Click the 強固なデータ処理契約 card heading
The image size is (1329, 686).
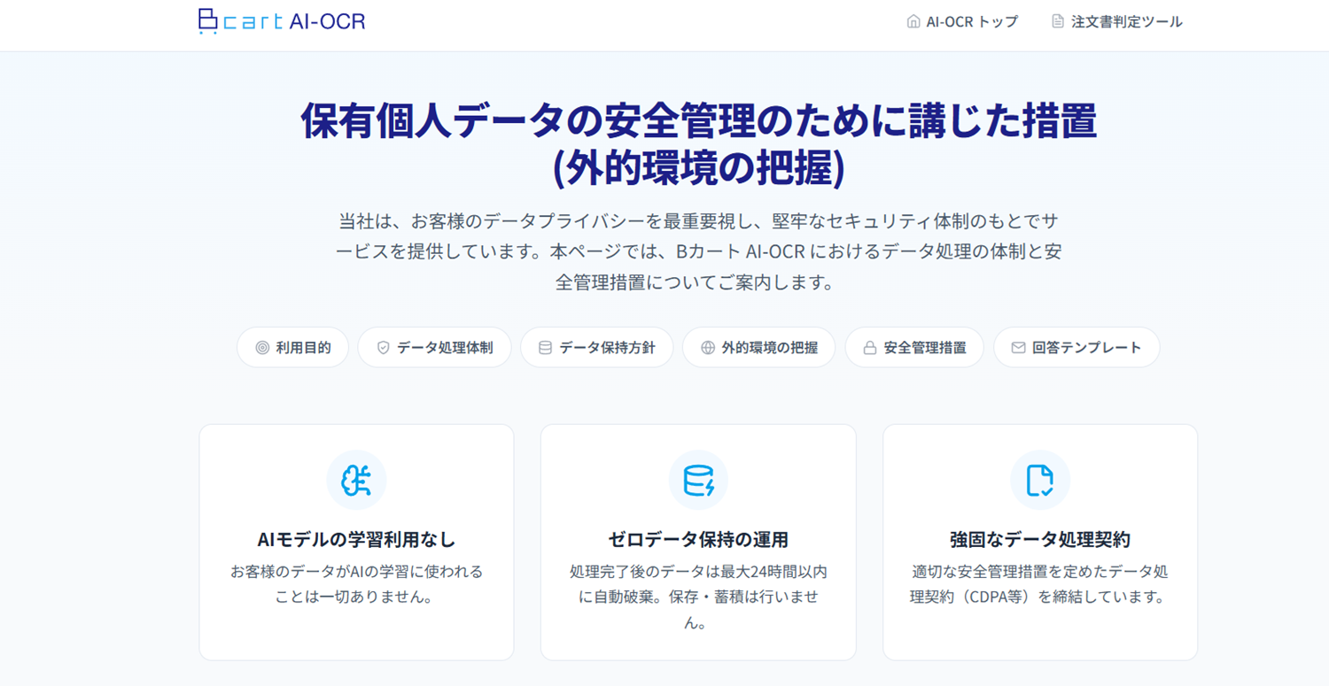(x=1039, y=539)
